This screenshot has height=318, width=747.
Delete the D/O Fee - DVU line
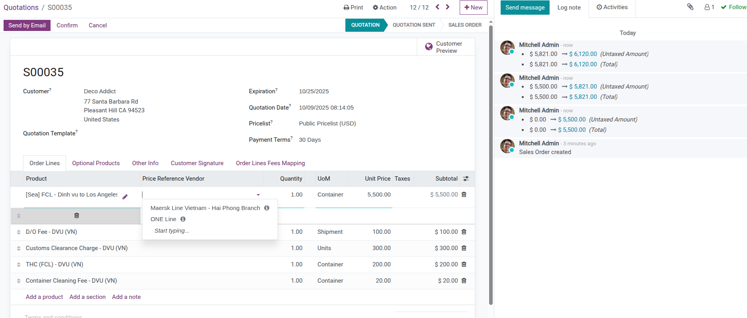pyautogui.click(x=464, y=232)
